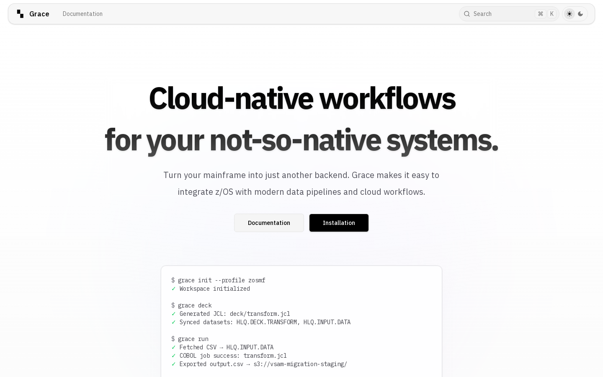The image size is (603, 377).
Task: Focus the Search field
Action: point(509,14)
